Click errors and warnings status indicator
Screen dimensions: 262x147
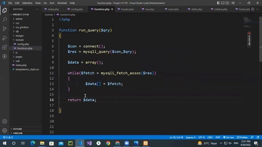tap(8, 137)
